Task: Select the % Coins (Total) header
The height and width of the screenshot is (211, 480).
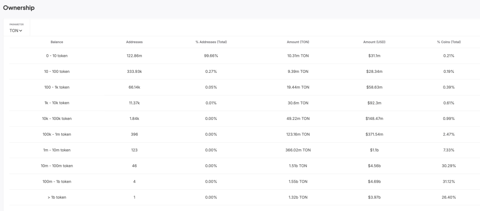Action: click(448, 42)
